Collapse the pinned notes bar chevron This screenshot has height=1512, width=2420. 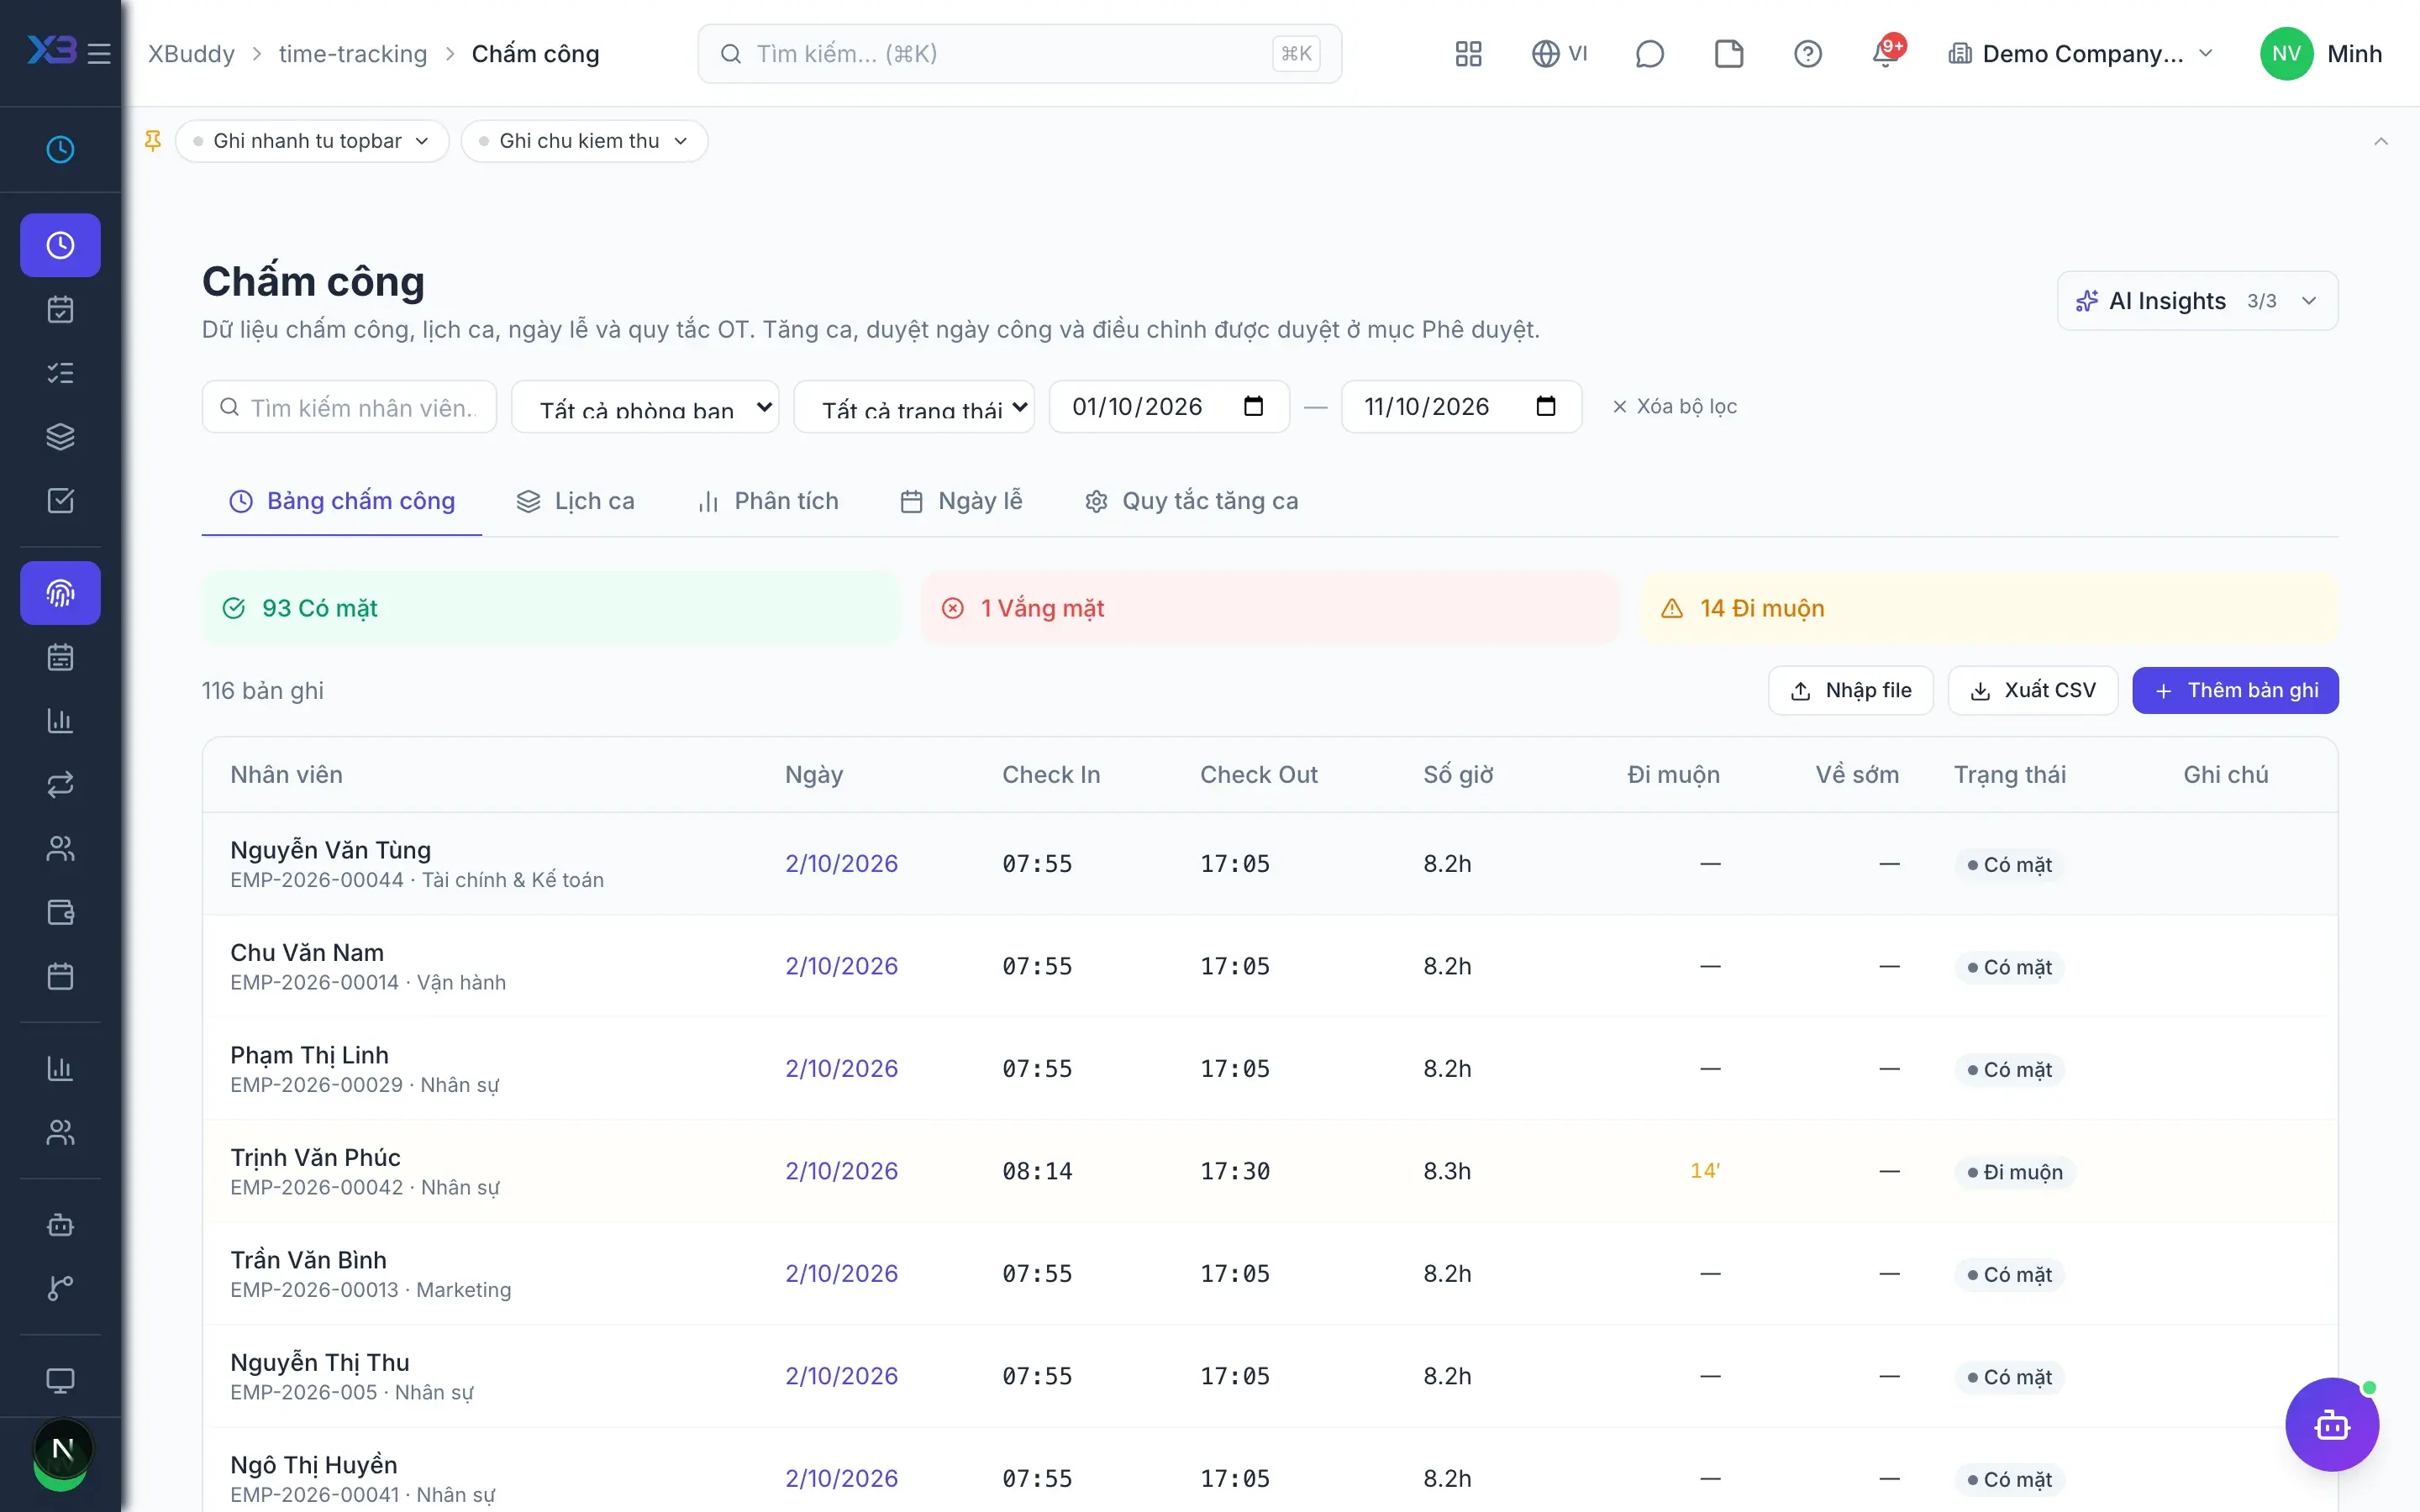click(2381, 141)
